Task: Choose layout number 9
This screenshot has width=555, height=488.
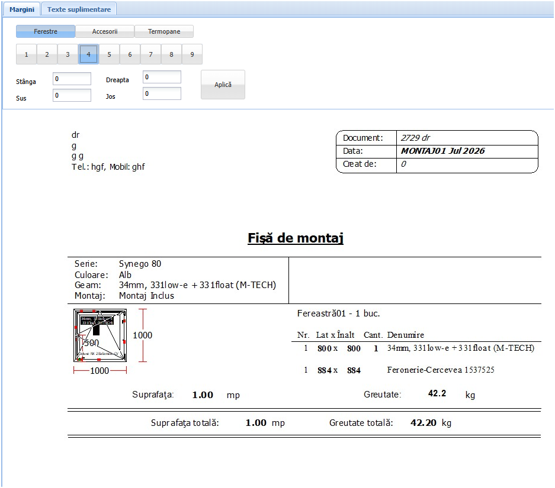Action: tap(192, 54)
